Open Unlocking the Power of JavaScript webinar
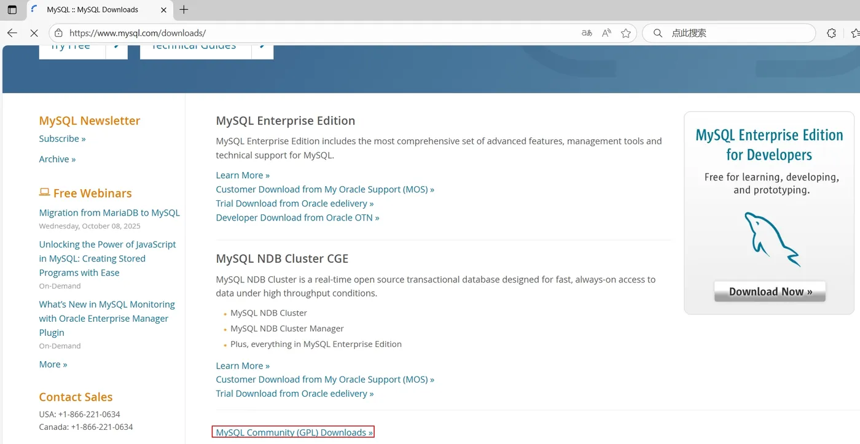Screen dimensions: 860x444 click(107, 259)
